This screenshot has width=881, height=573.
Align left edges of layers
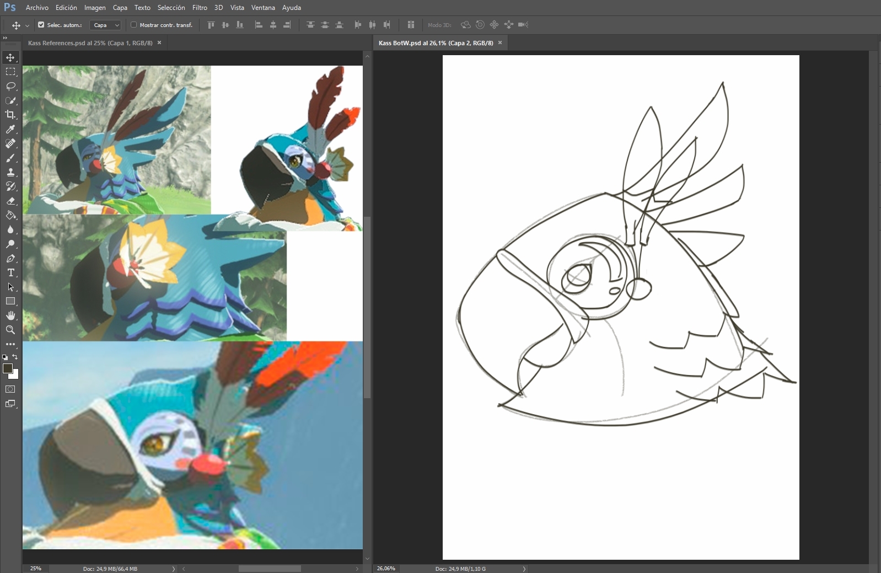(258, 25)
